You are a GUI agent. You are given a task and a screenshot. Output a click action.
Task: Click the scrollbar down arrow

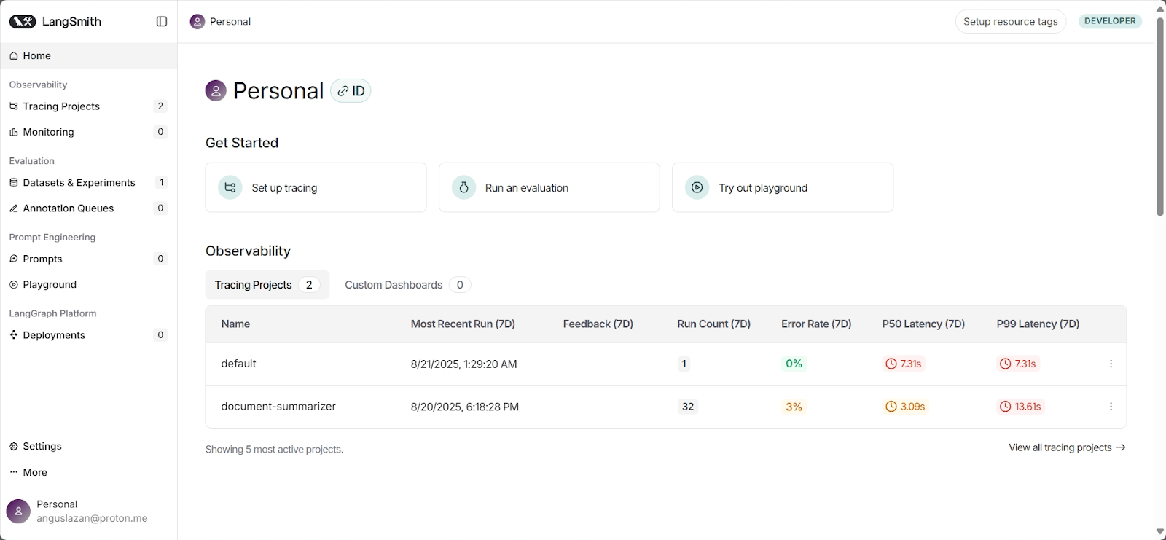[1160, 532]
